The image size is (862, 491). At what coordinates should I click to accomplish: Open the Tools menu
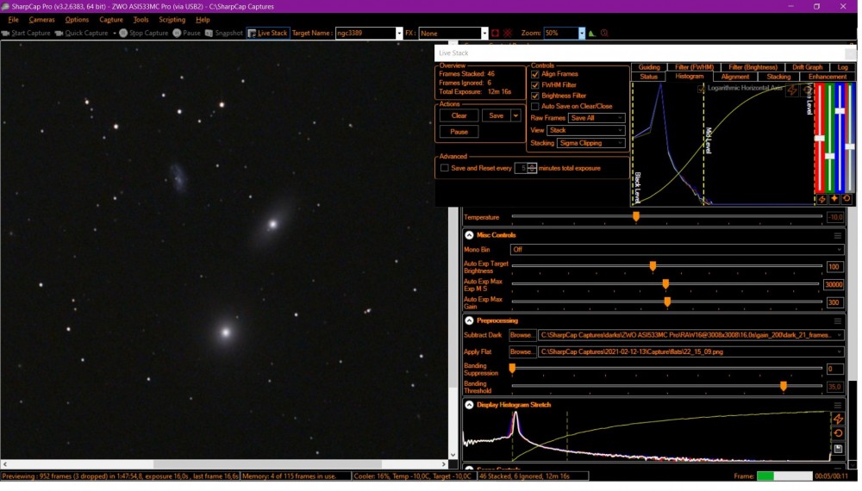click(x=141, y=20)
